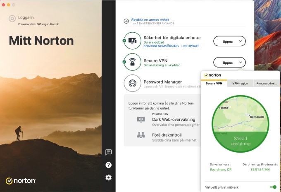Toggle the Virtuellt privat nätverk switch
The width and height of the screenshot is (281, 192).
pos(273,187)
